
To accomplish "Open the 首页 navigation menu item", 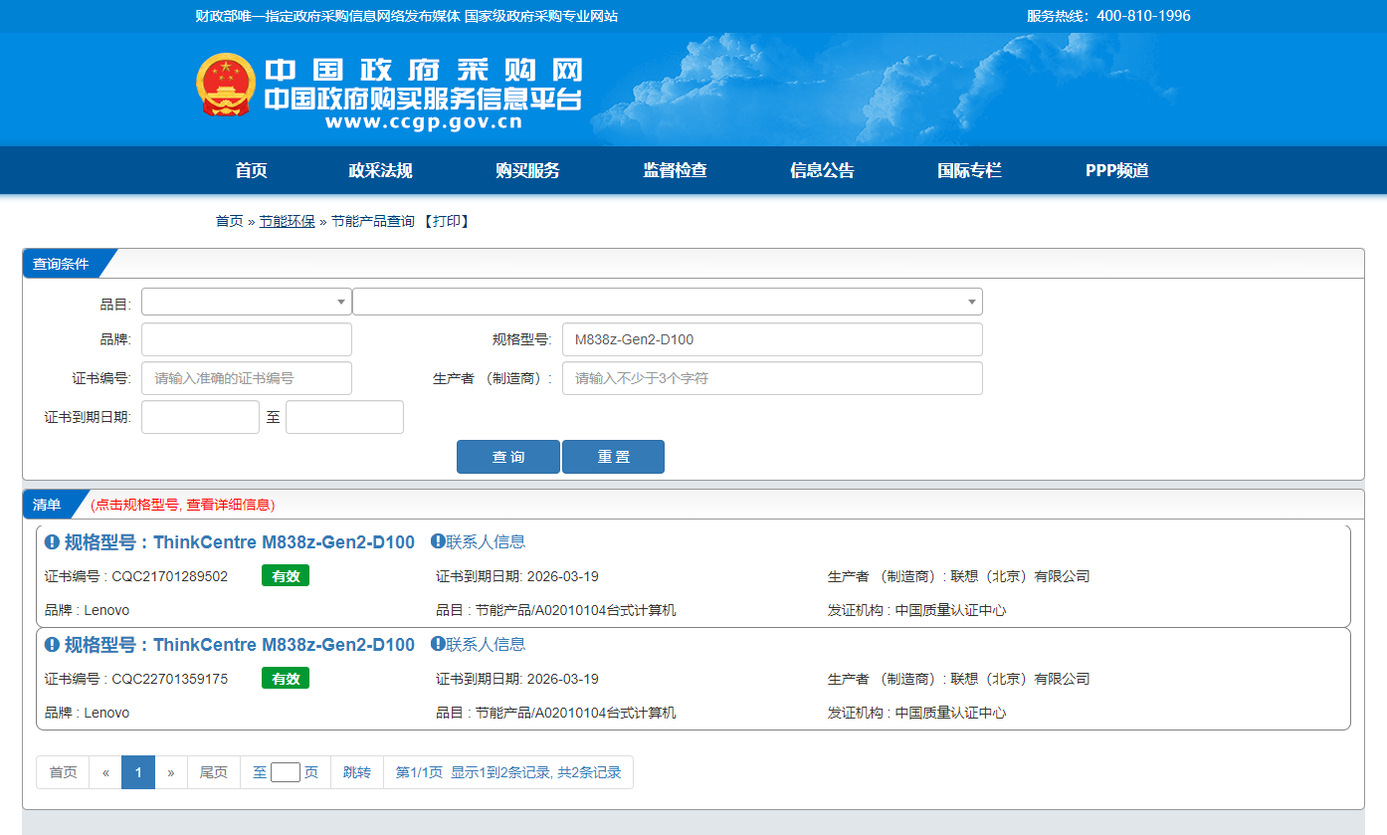I will pos(252,170).
